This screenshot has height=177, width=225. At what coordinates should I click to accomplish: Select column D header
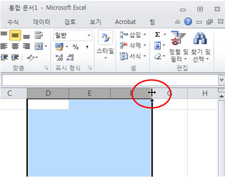[48, 93]
